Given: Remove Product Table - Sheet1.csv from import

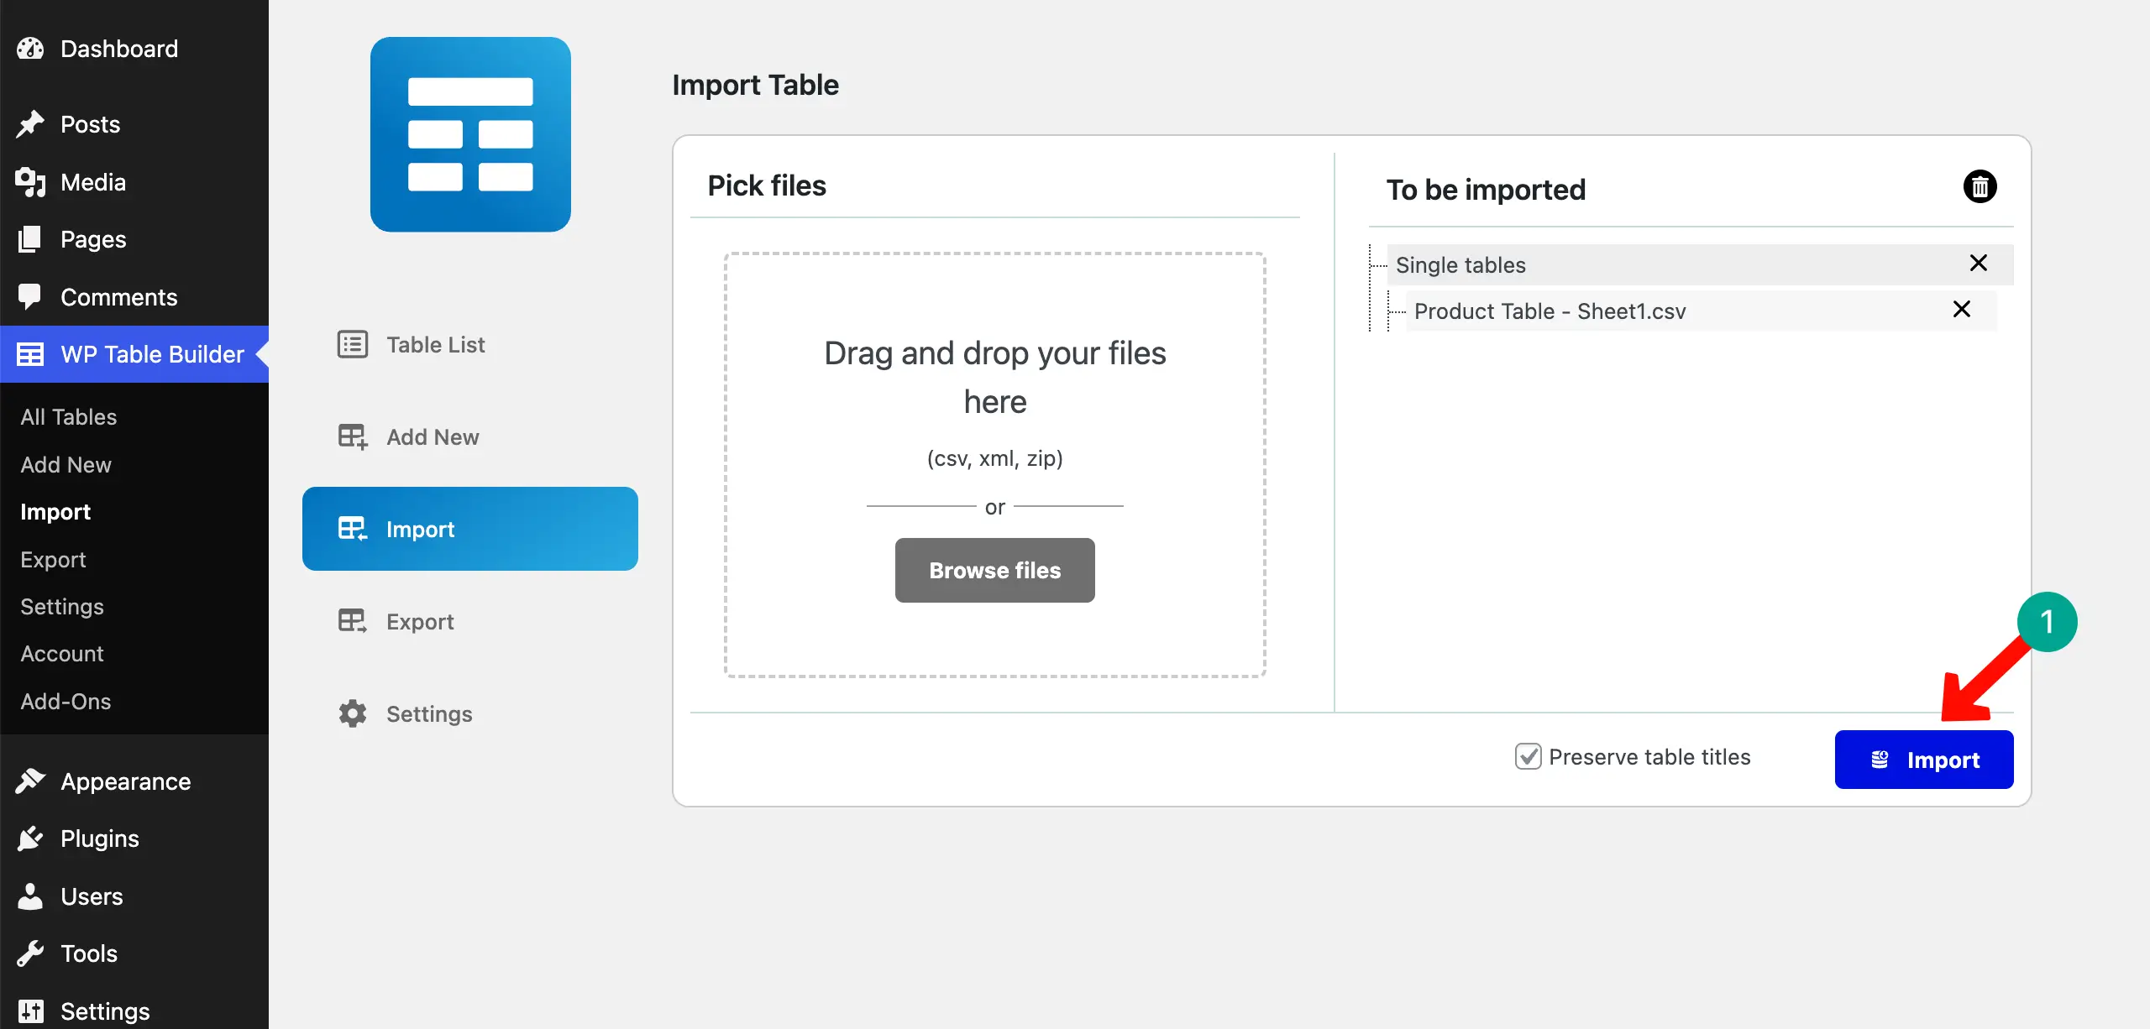Looking at the screenshot, I should tap(1963, 310).
